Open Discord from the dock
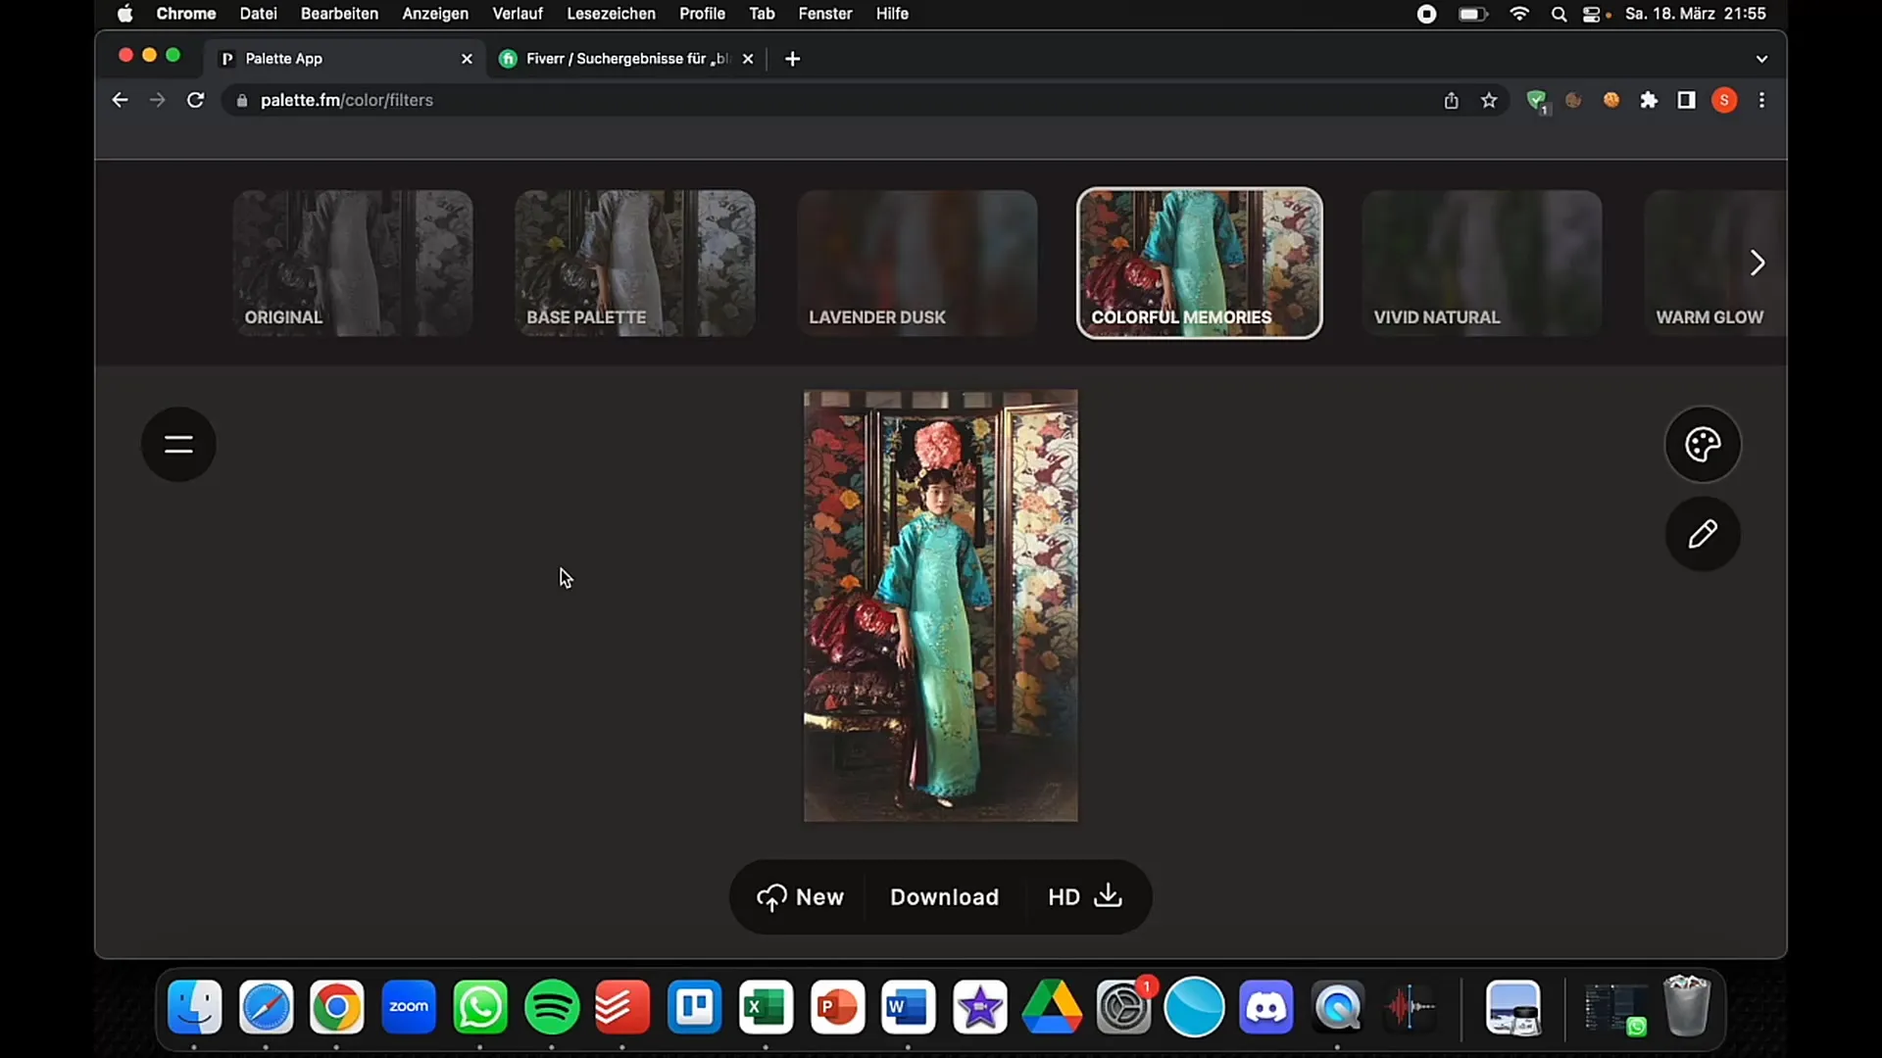This screenshot has height=1058, width=1882. pos(1266,1008)
